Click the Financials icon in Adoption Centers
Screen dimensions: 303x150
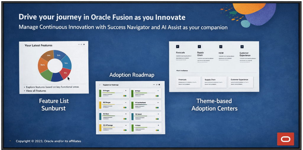[178, 47]
